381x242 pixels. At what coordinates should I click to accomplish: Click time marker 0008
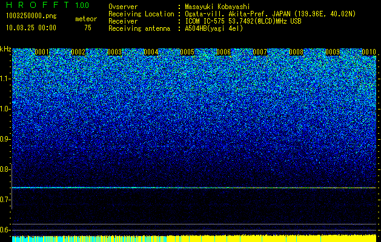click(x=296, y=52)
